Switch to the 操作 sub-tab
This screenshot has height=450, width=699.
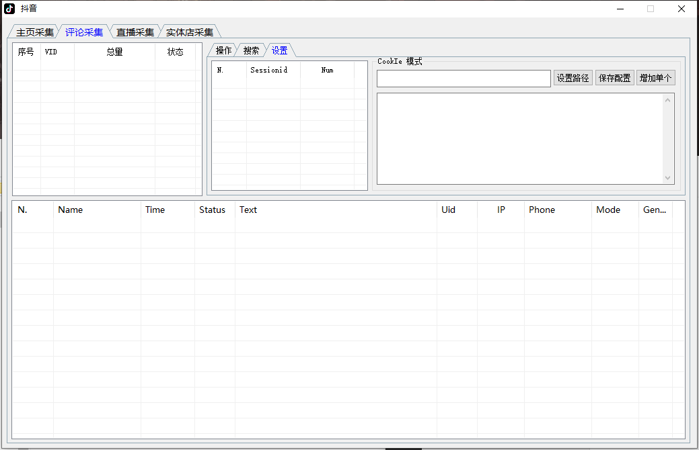(223, 50)
